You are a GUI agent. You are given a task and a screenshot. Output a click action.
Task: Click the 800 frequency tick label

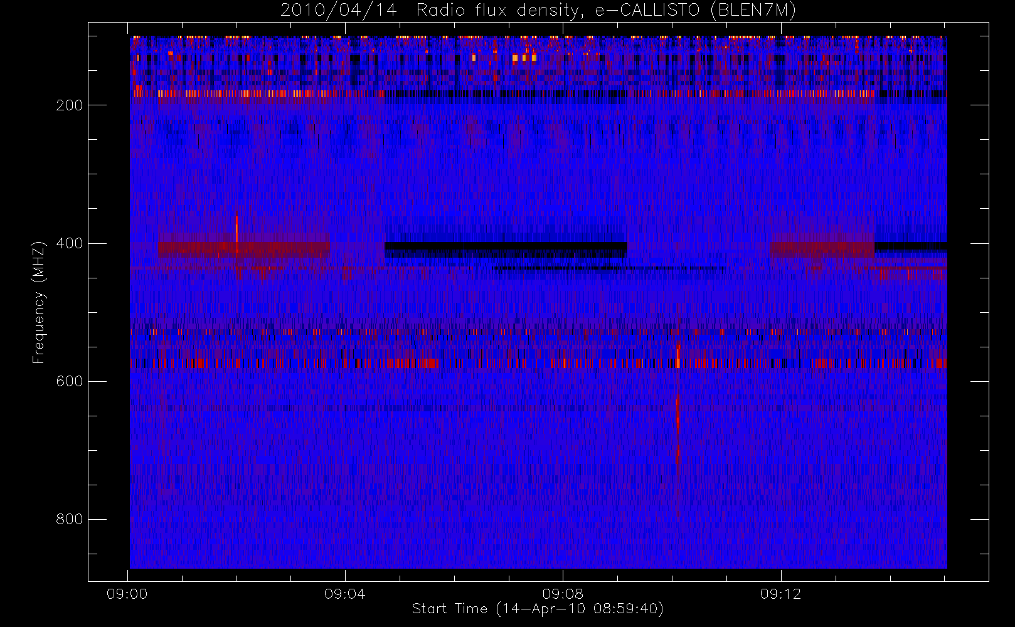[x=69, y=519]
